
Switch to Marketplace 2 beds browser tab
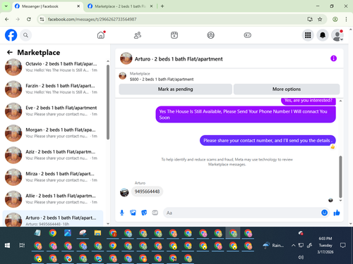120,6
